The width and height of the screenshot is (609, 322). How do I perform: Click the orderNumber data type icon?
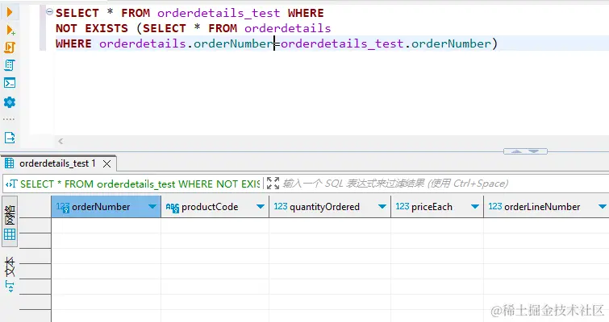click(x=63, y=208)
